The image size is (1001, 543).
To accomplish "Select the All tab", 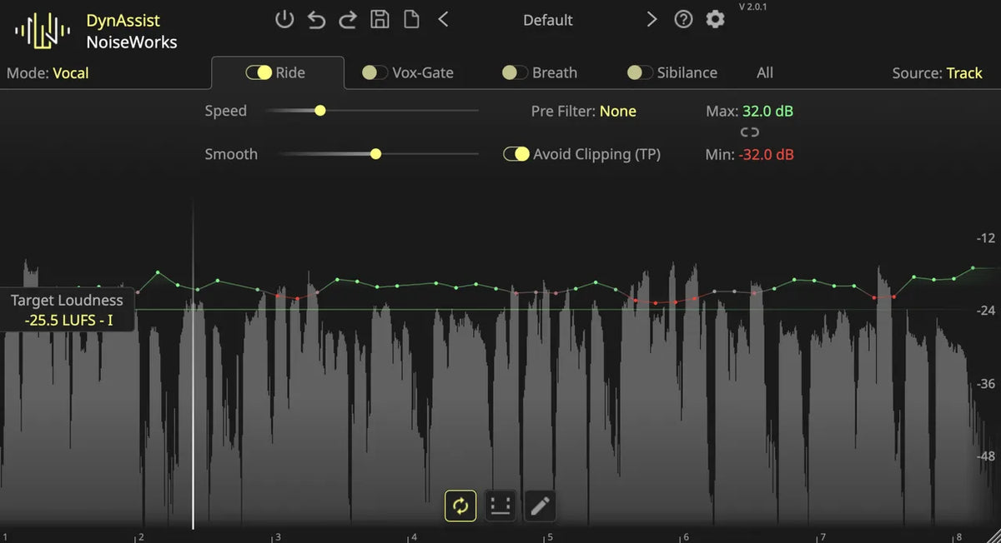I will [764, 72].
